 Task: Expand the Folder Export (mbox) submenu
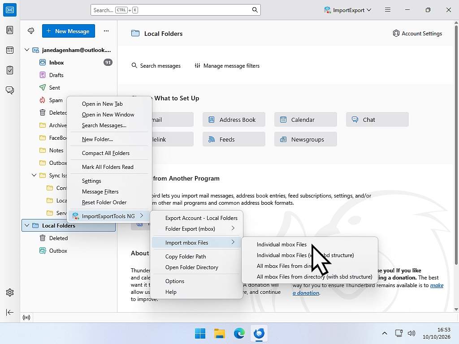pyautogui.click(x=196, y=229)
